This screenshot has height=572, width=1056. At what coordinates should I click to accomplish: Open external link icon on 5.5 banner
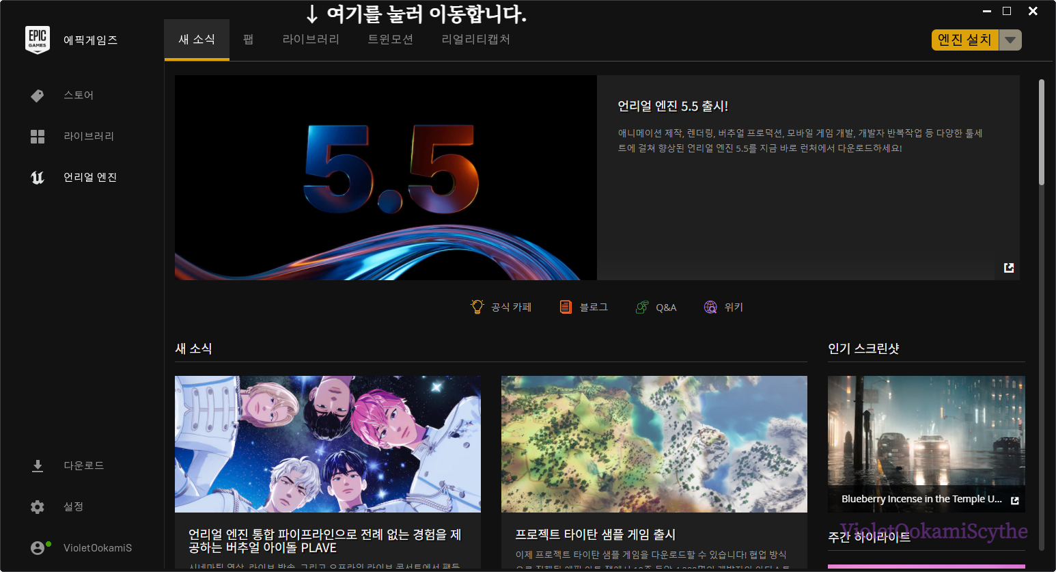(1009, 268)
